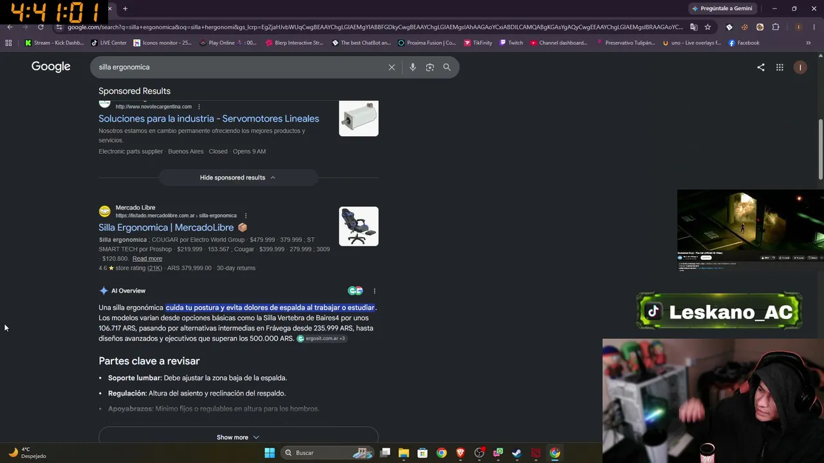
Task: Open the browser extensions puzzle menu
Action: click(776, 27)
